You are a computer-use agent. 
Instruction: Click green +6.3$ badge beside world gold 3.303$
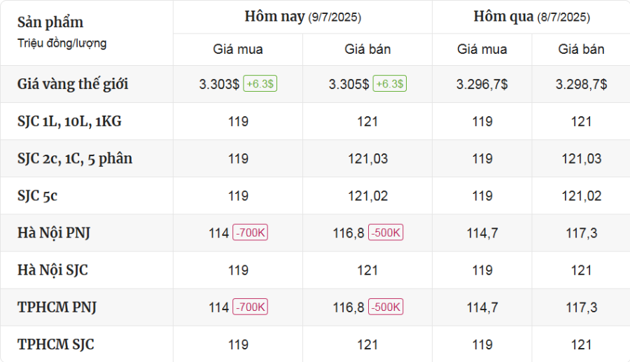point(260,84)
